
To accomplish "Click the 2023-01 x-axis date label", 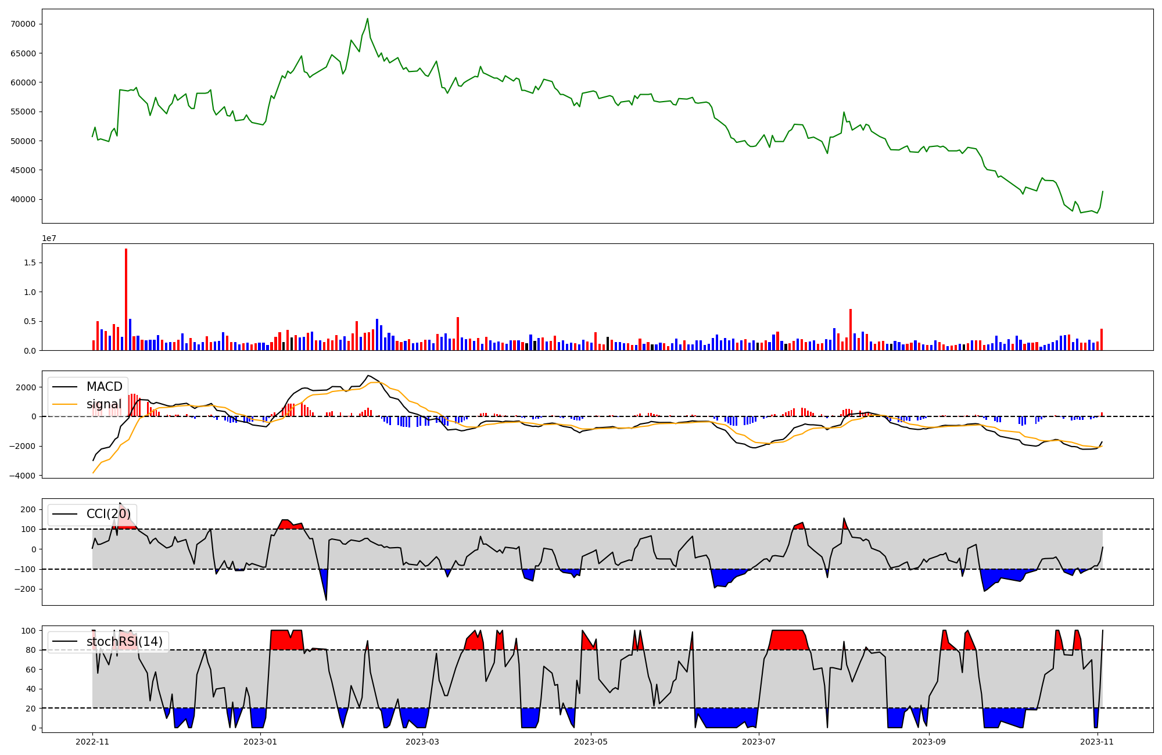I will 260,742.
